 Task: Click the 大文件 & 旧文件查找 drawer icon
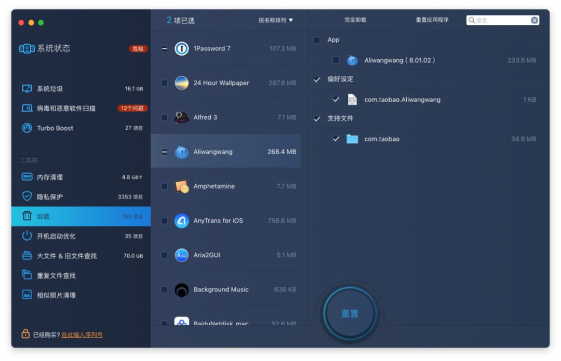click(x=27, y=256)
